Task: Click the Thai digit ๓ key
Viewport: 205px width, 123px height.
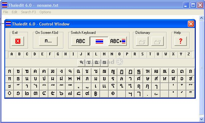Action: (35, 94)
